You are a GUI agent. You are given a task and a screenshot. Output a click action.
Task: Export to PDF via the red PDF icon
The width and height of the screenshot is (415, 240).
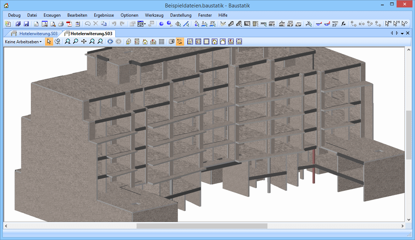click(69, 24)
